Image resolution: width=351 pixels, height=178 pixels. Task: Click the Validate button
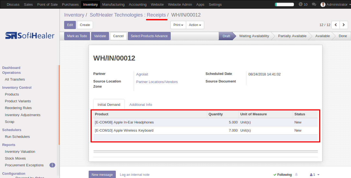(x=100, y=36)
